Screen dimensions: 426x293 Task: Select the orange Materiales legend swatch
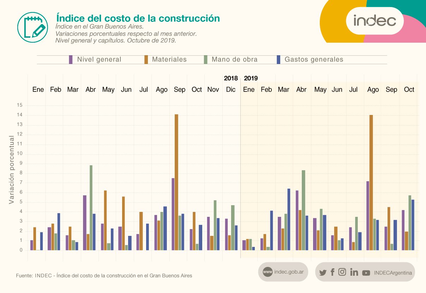pyautogui.click(x=146, y=60)
